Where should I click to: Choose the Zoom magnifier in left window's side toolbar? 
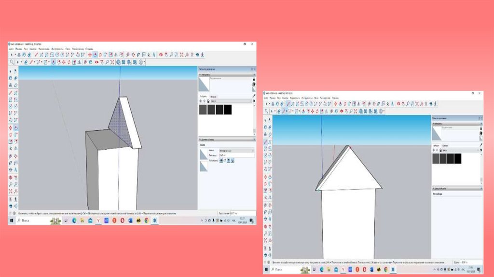tap(11, 184)
